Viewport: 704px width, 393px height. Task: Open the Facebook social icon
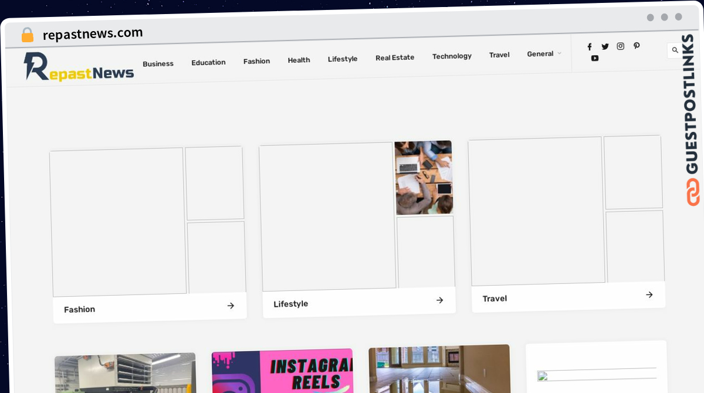tap(590, 47)
